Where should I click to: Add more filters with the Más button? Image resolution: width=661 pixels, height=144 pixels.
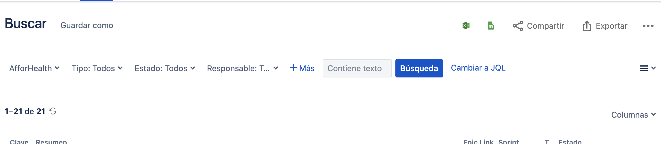click(302, 68)
